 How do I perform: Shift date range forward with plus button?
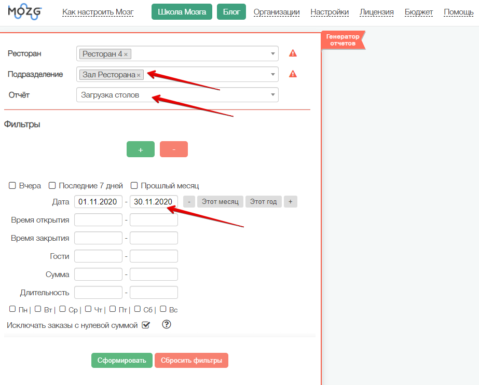[x=291, y=201]
